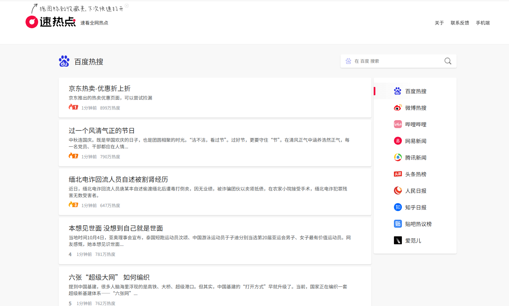The height and width of the screenshot is (306, 509).
Task: Click the flame rank 2 badge
Action: (73, 156)
